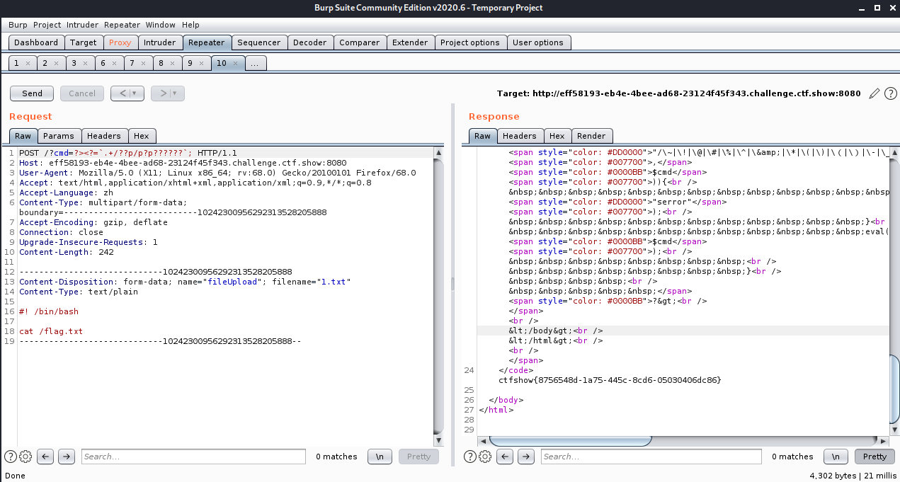Close Repeater request tab 9
The height and width of the screenshot is (482, 900).
tap(202, 63)
